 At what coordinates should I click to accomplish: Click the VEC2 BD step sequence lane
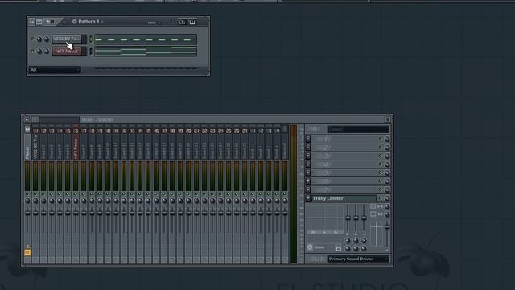[x=146, y=39]
